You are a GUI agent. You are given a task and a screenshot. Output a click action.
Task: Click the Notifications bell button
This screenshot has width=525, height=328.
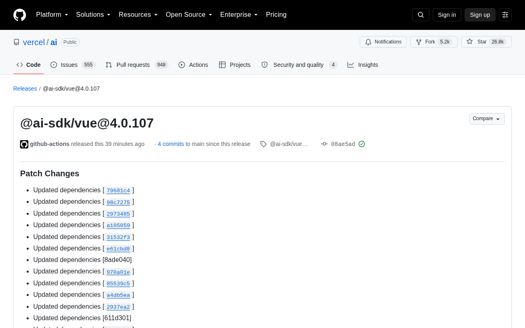(383, 42)
